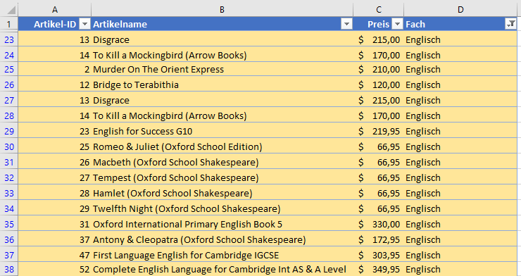Viewport: 521px width, 276px height.
Task: Select row header 25
Action: (9, 69)
